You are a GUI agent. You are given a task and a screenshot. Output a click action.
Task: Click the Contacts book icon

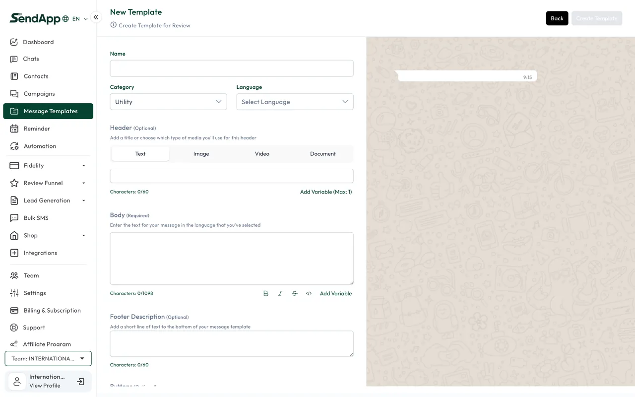click(14, 76)
